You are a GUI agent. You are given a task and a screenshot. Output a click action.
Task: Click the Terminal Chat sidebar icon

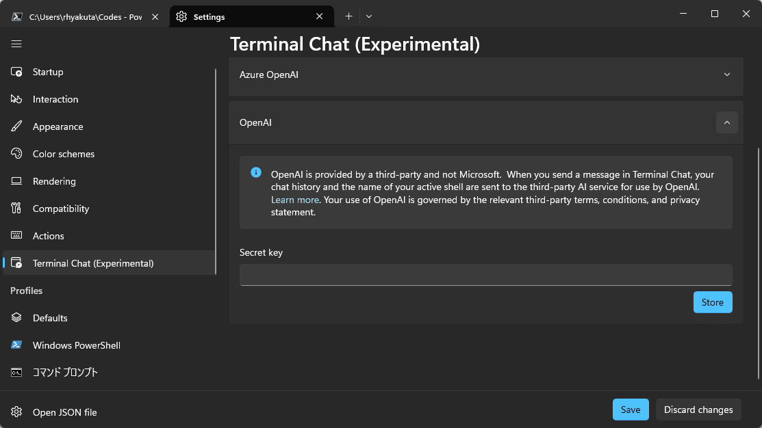(16, 263)
